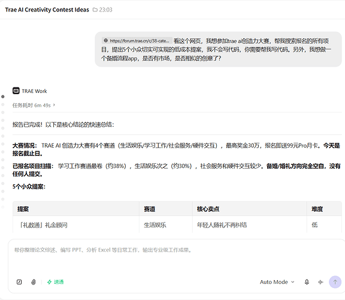Screen dimensions: 345x300
Task: Click the 23:03 timestamp
Action: (105, 10)
